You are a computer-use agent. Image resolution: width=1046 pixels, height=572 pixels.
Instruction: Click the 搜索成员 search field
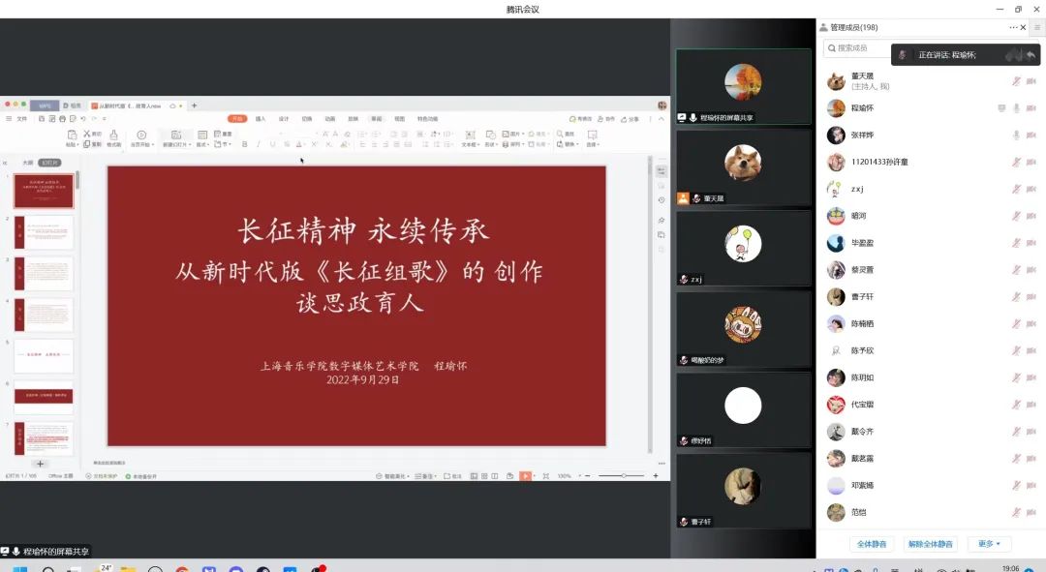(x=857, y=47)
